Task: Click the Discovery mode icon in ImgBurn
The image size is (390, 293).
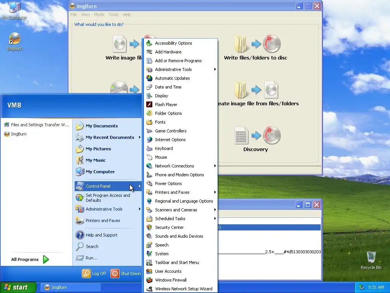Action: pos(257,135)
